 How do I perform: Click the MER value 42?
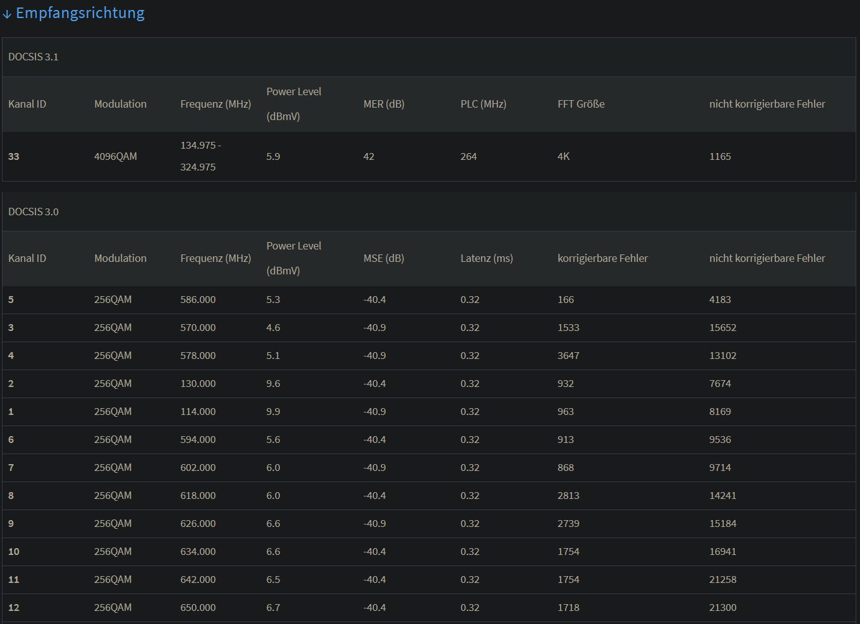369,156
